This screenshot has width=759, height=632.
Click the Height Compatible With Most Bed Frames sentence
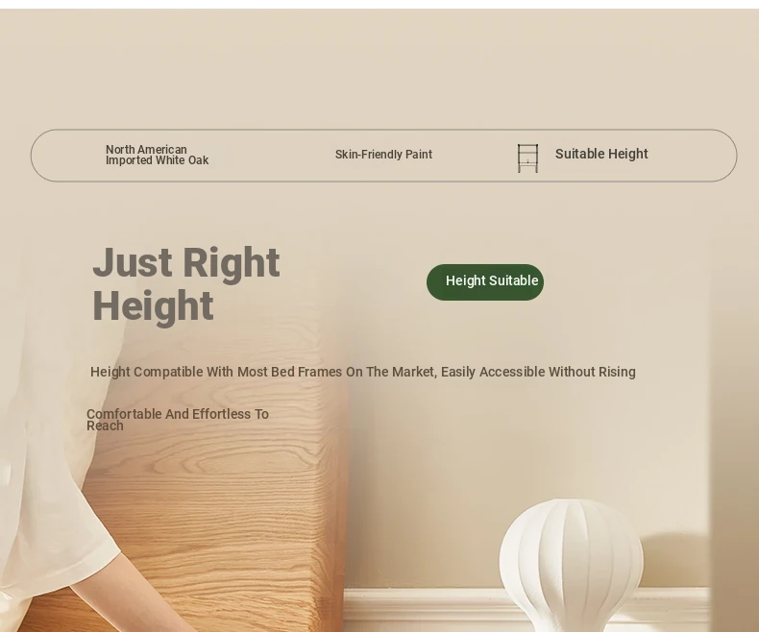363,372
